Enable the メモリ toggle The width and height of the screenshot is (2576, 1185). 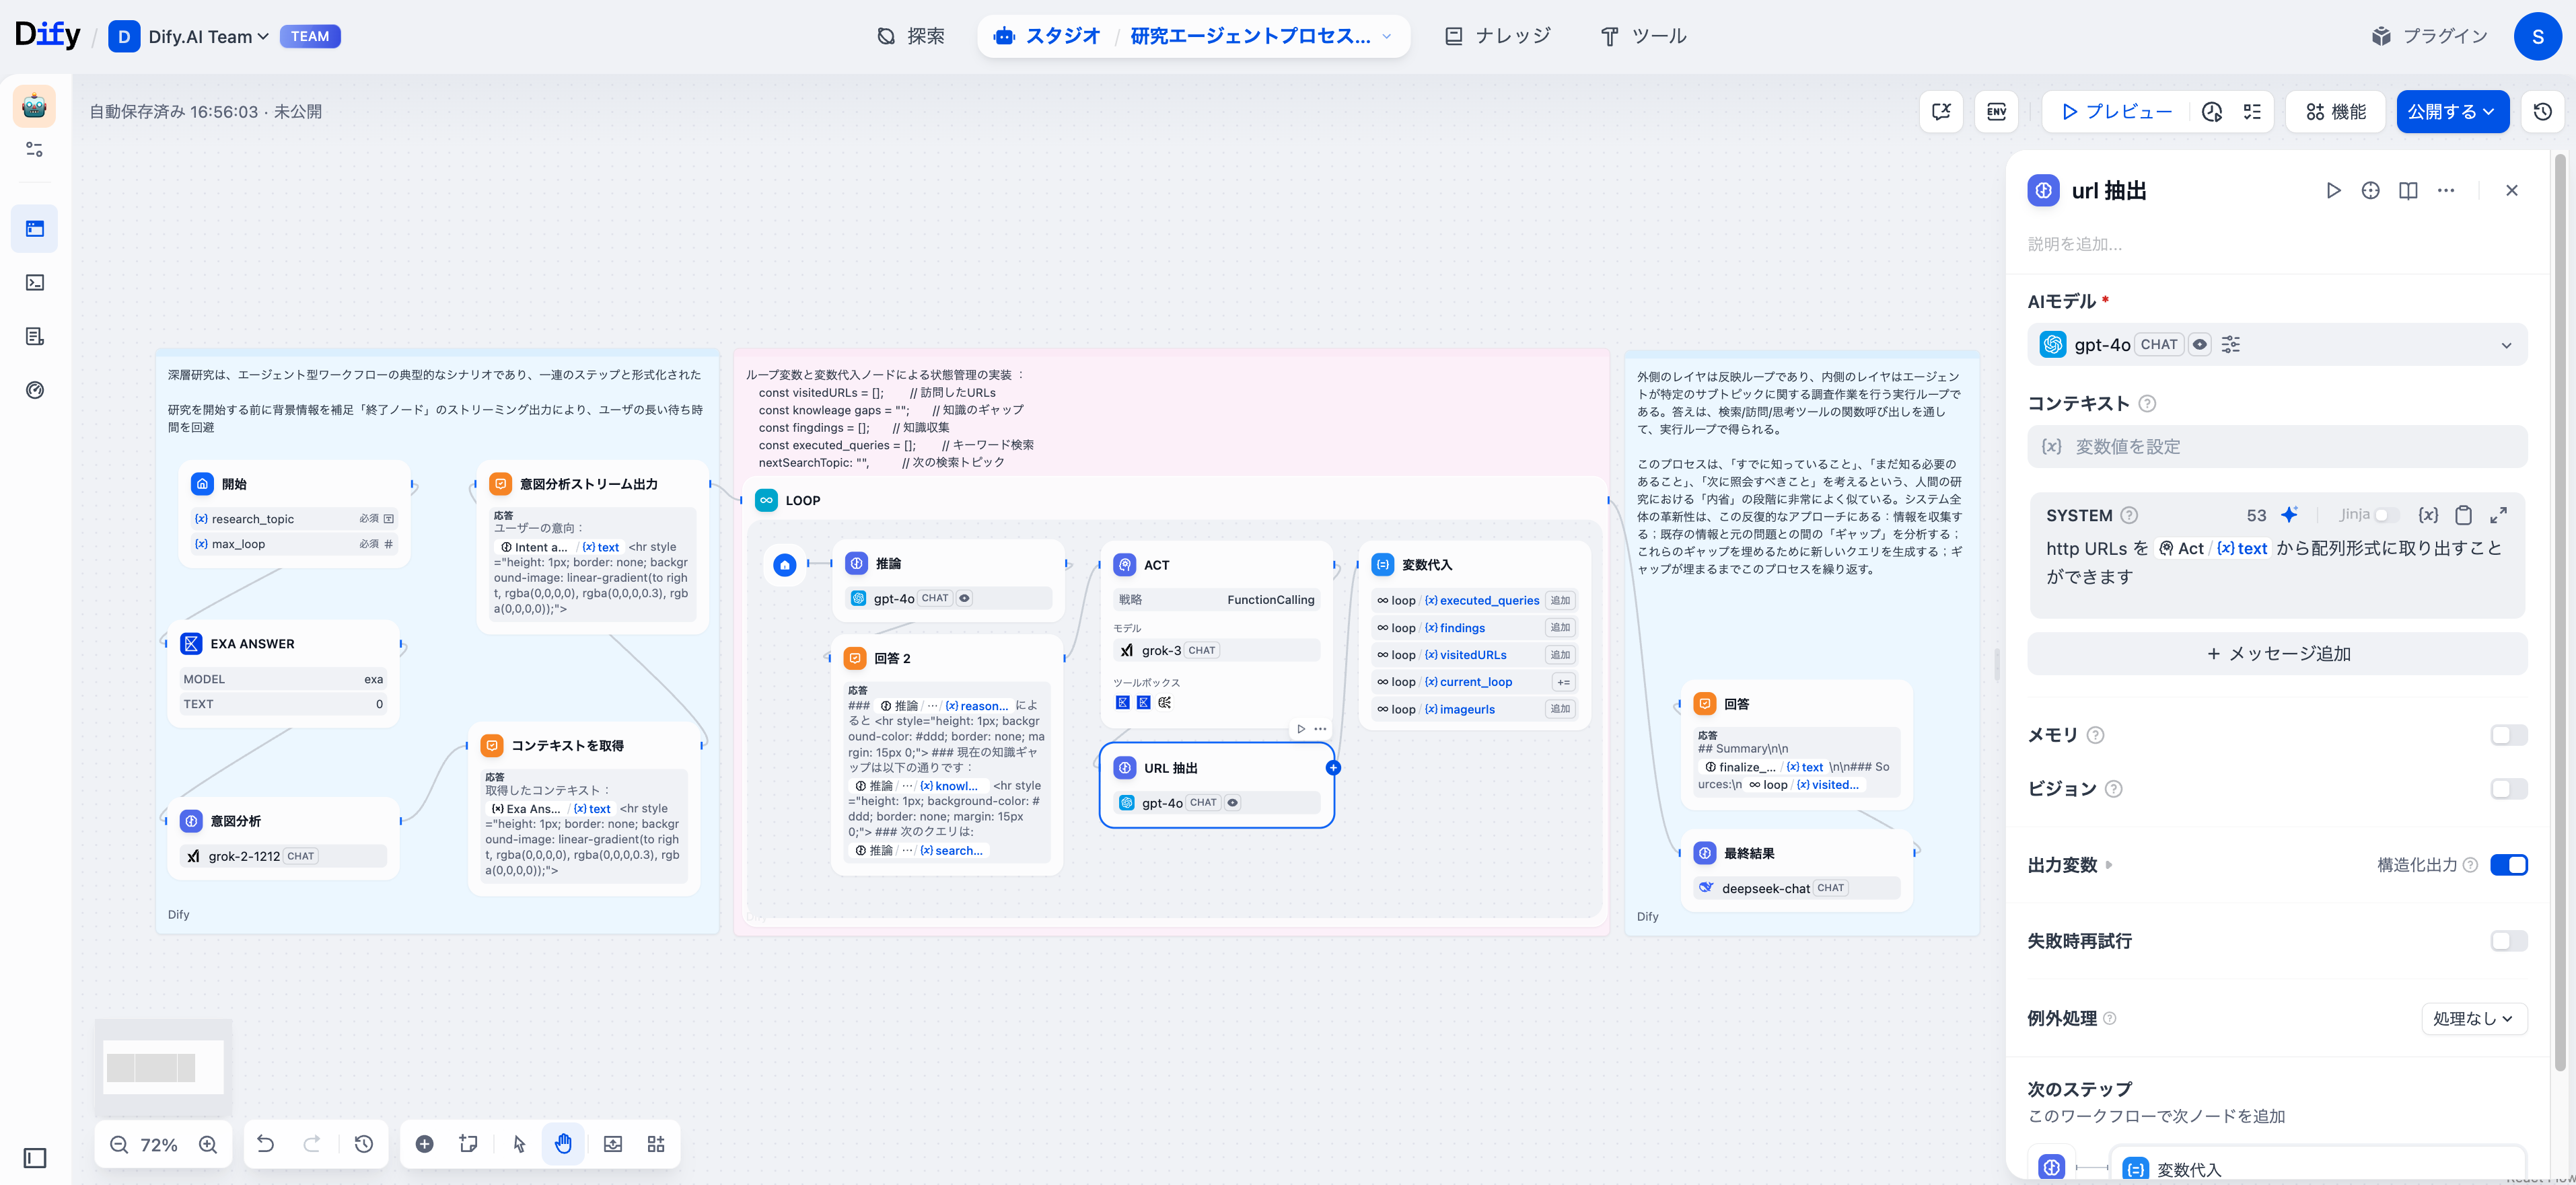click(2508, 735)
